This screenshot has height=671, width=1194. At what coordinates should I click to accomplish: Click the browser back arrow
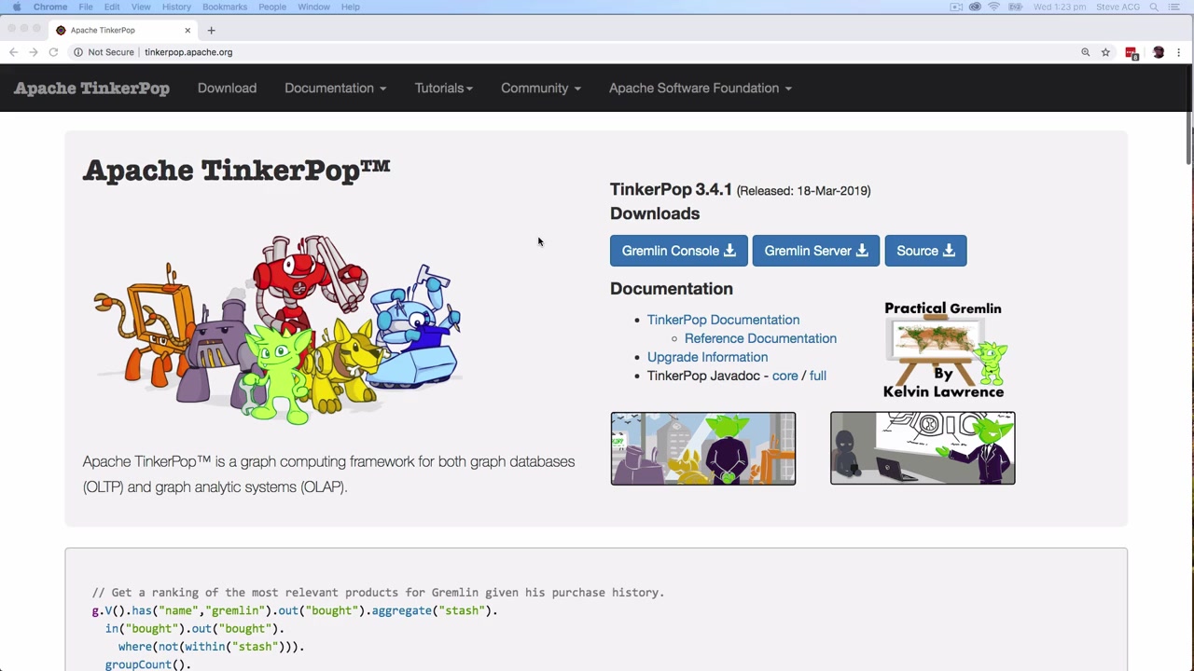click(13, 52)
